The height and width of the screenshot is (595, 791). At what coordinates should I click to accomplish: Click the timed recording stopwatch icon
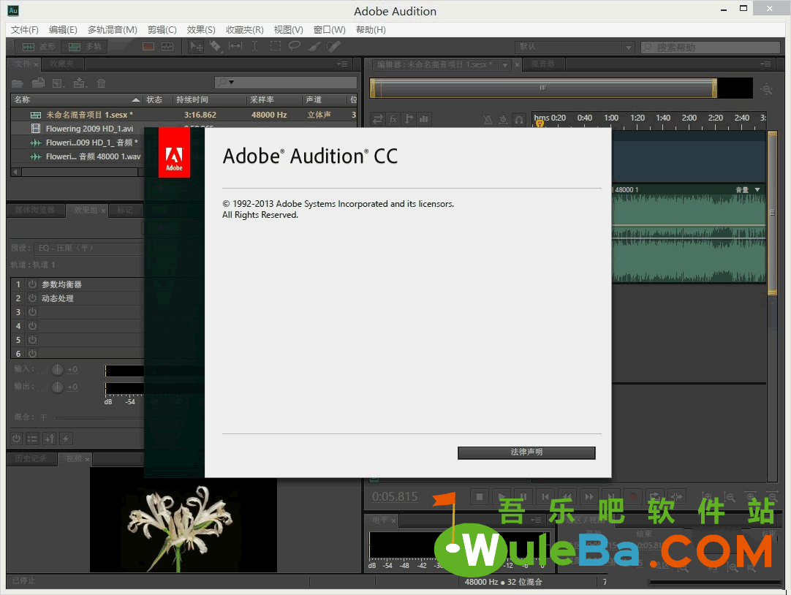click(x=504, y=119)
